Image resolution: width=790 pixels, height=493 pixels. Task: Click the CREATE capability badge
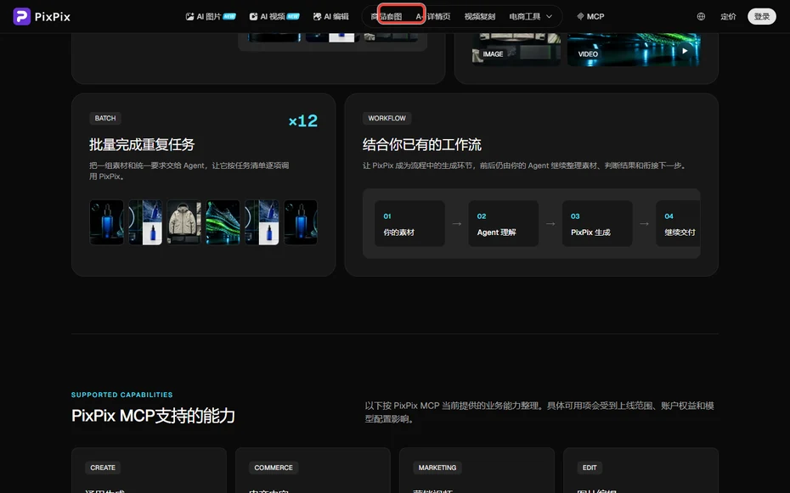[103, 468]
